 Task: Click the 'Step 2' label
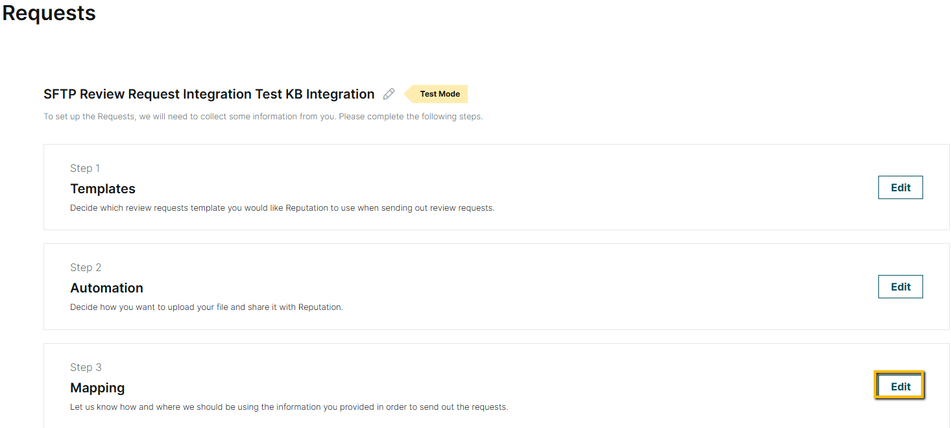86,267
